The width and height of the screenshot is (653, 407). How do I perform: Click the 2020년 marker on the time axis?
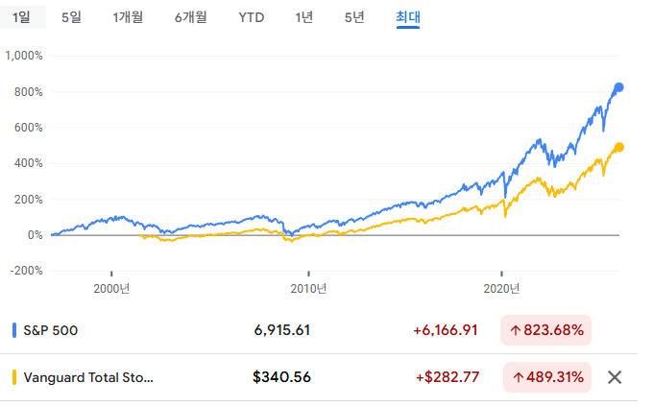click(x=502, y=288)
